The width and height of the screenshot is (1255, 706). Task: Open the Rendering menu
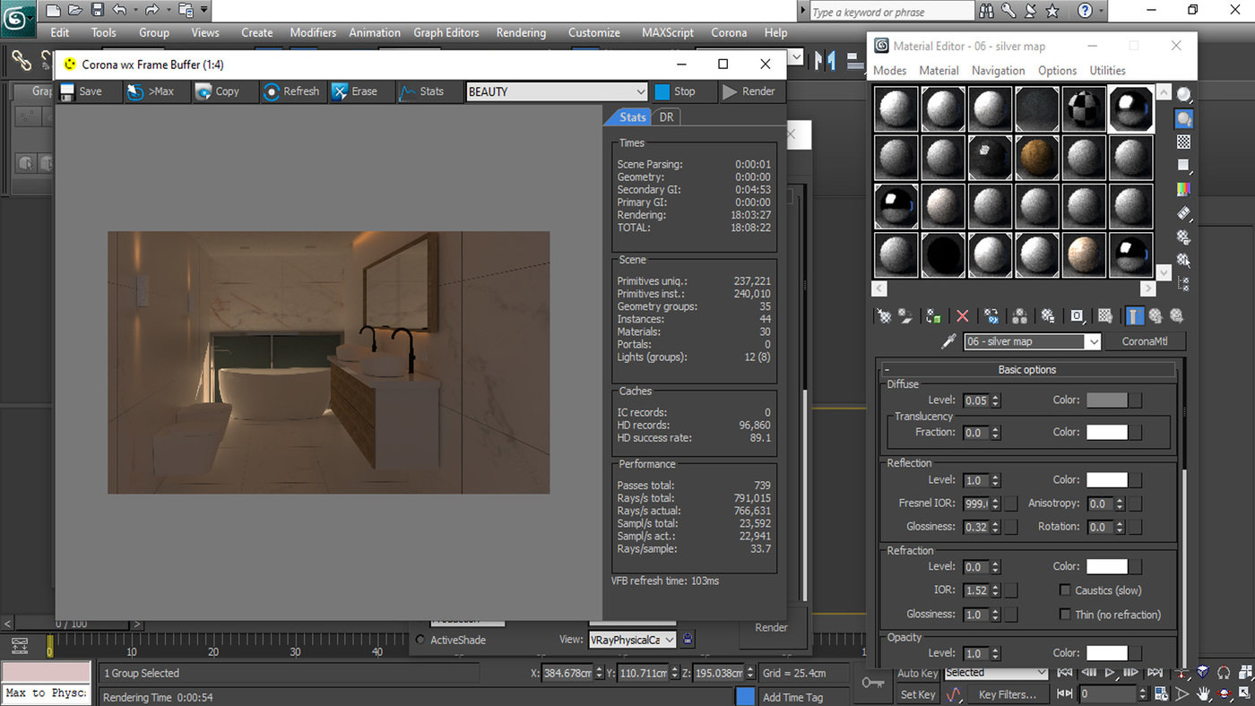(x=521, y=32)
